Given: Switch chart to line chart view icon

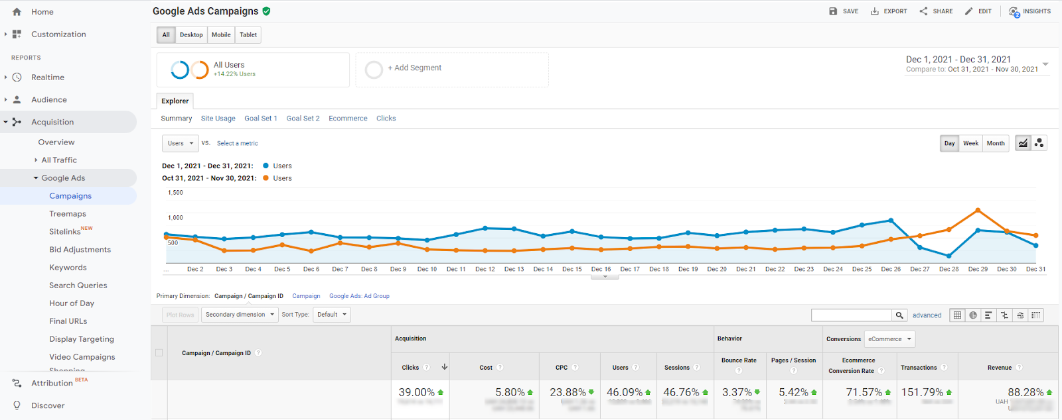Looking at the screenshot, I should pyautogui.click(x=1023, y=143).
